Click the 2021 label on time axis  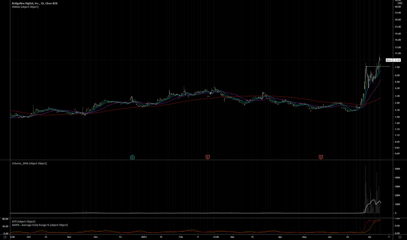click(x=144, y=237)
